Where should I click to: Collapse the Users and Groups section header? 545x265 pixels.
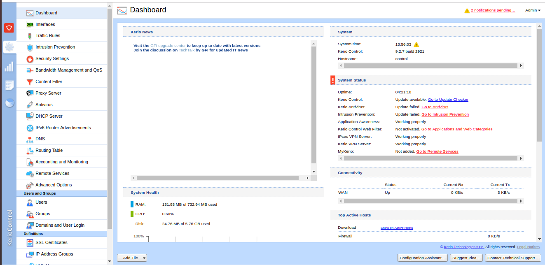(x=62, y=193)
